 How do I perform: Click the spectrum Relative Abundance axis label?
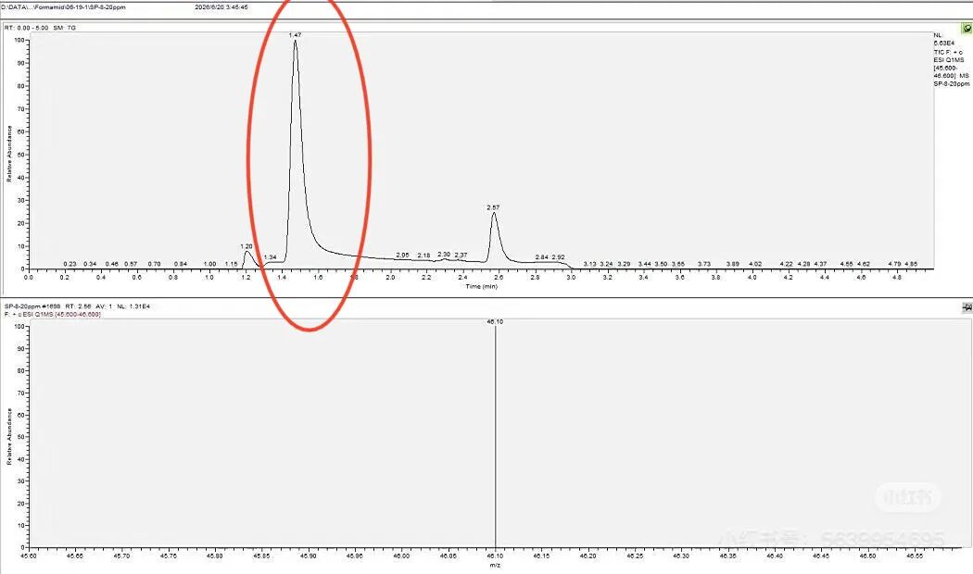pos(9,436)
